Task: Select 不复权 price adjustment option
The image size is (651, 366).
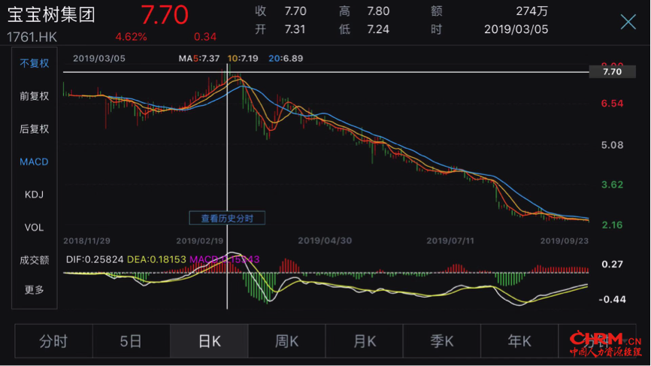Action: (35, 63)
